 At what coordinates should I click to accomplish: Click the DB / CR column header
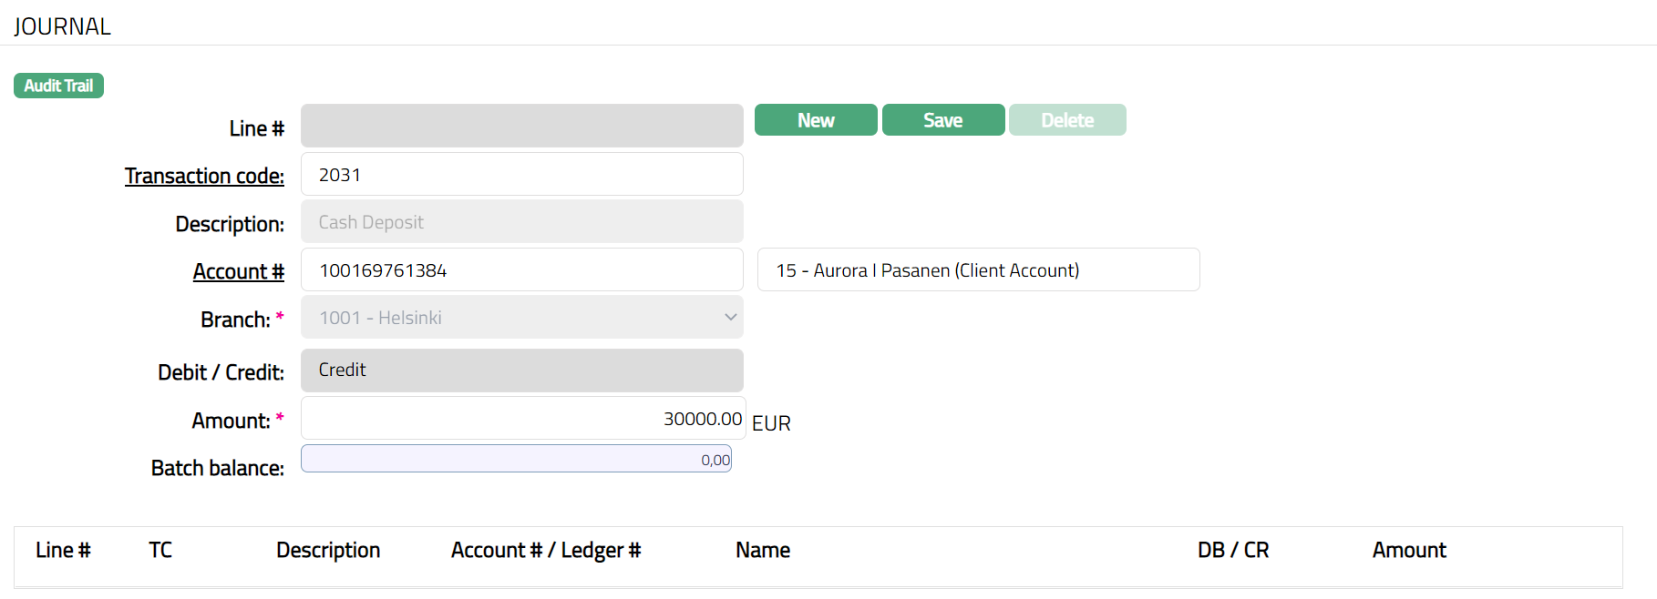tap(1232, 550)
